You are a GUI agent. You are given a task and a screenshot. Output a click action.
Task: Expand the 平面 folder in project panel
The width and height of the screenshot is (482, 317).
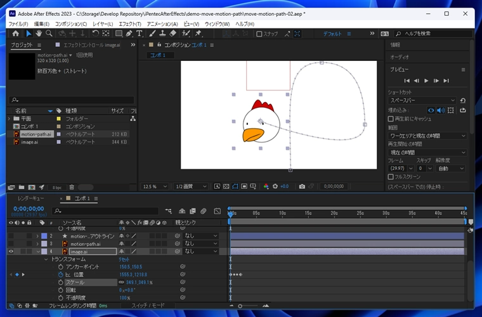(10, 119)
